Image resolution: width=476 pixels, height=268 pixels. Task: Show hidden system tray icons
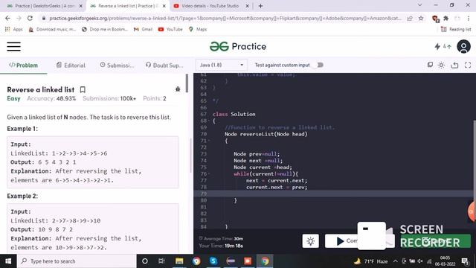[395, 261]
